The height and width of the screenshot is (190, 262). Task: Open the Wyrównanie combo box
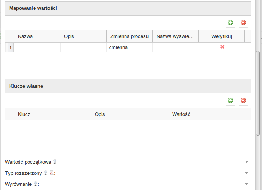(x=247, y=184)
